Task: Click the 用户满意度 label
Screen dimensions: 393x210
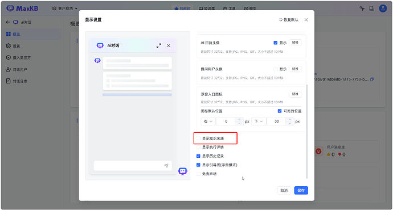Action: tap(336, 148)
